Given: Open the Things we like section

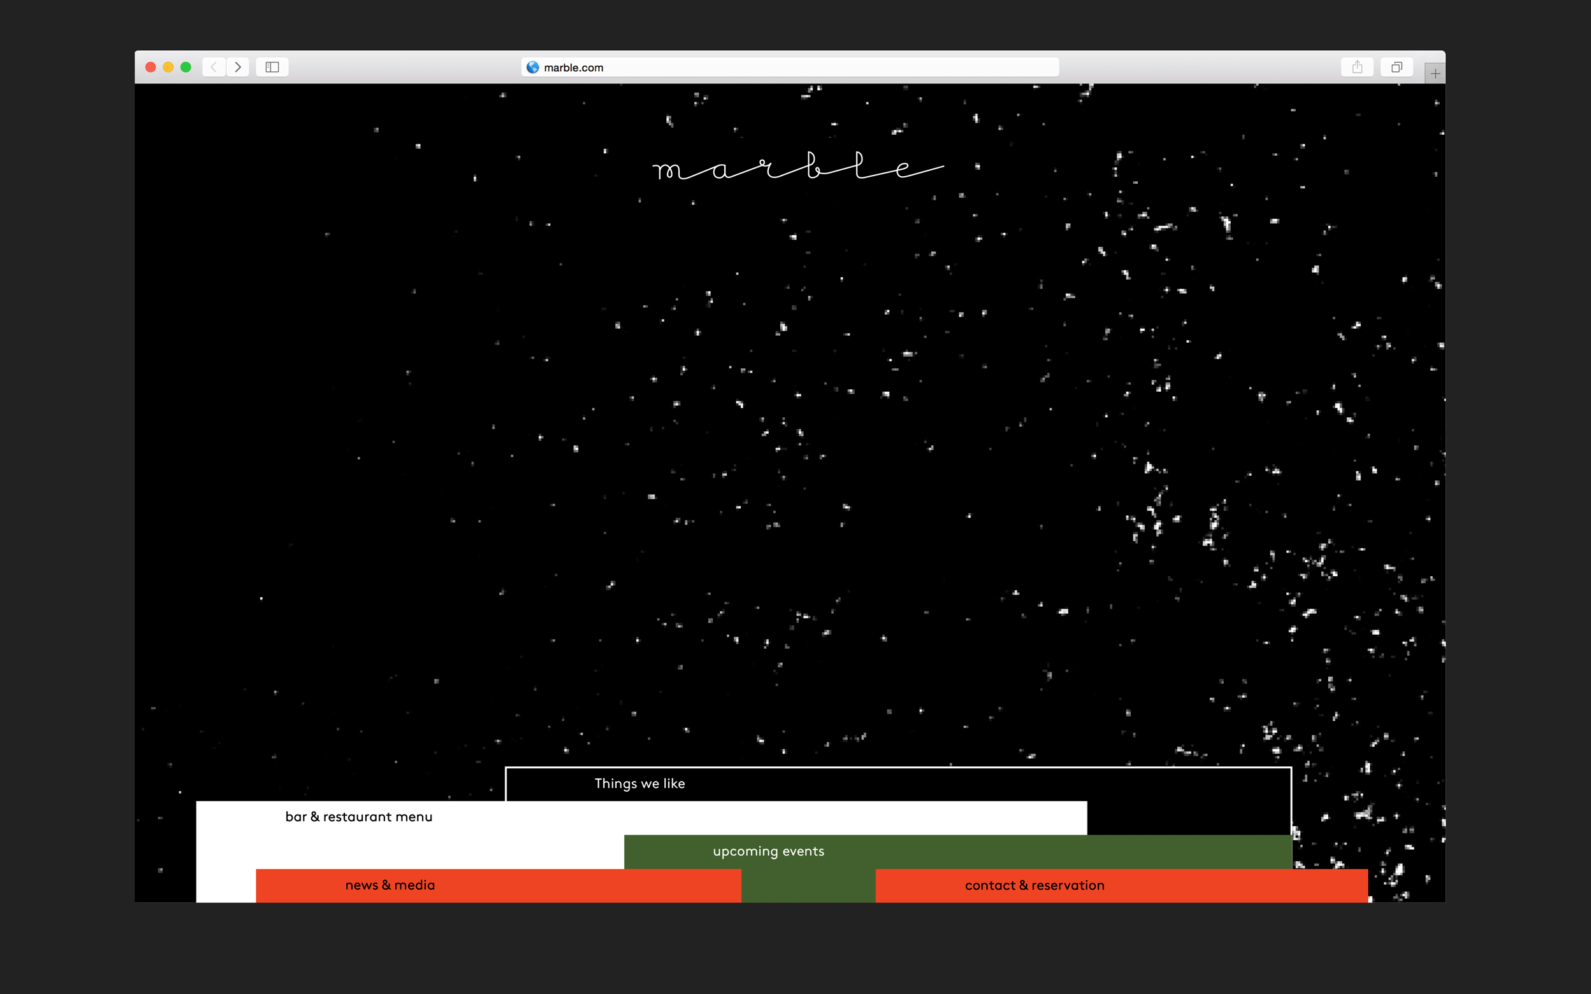Looking at the screenshot, I should coord(640,783).
